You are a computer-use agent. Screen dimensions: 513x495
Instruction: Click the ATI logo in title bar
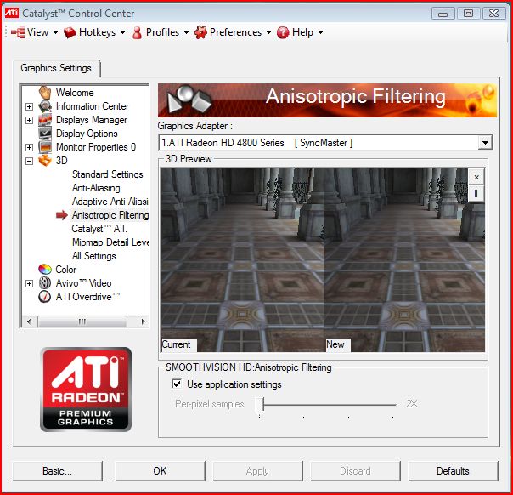[11, 13]
